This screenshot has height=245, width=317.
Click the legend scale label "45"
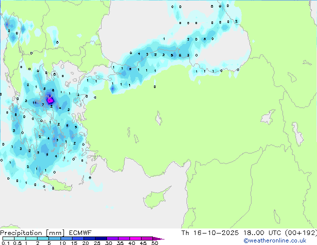(143, 243)
